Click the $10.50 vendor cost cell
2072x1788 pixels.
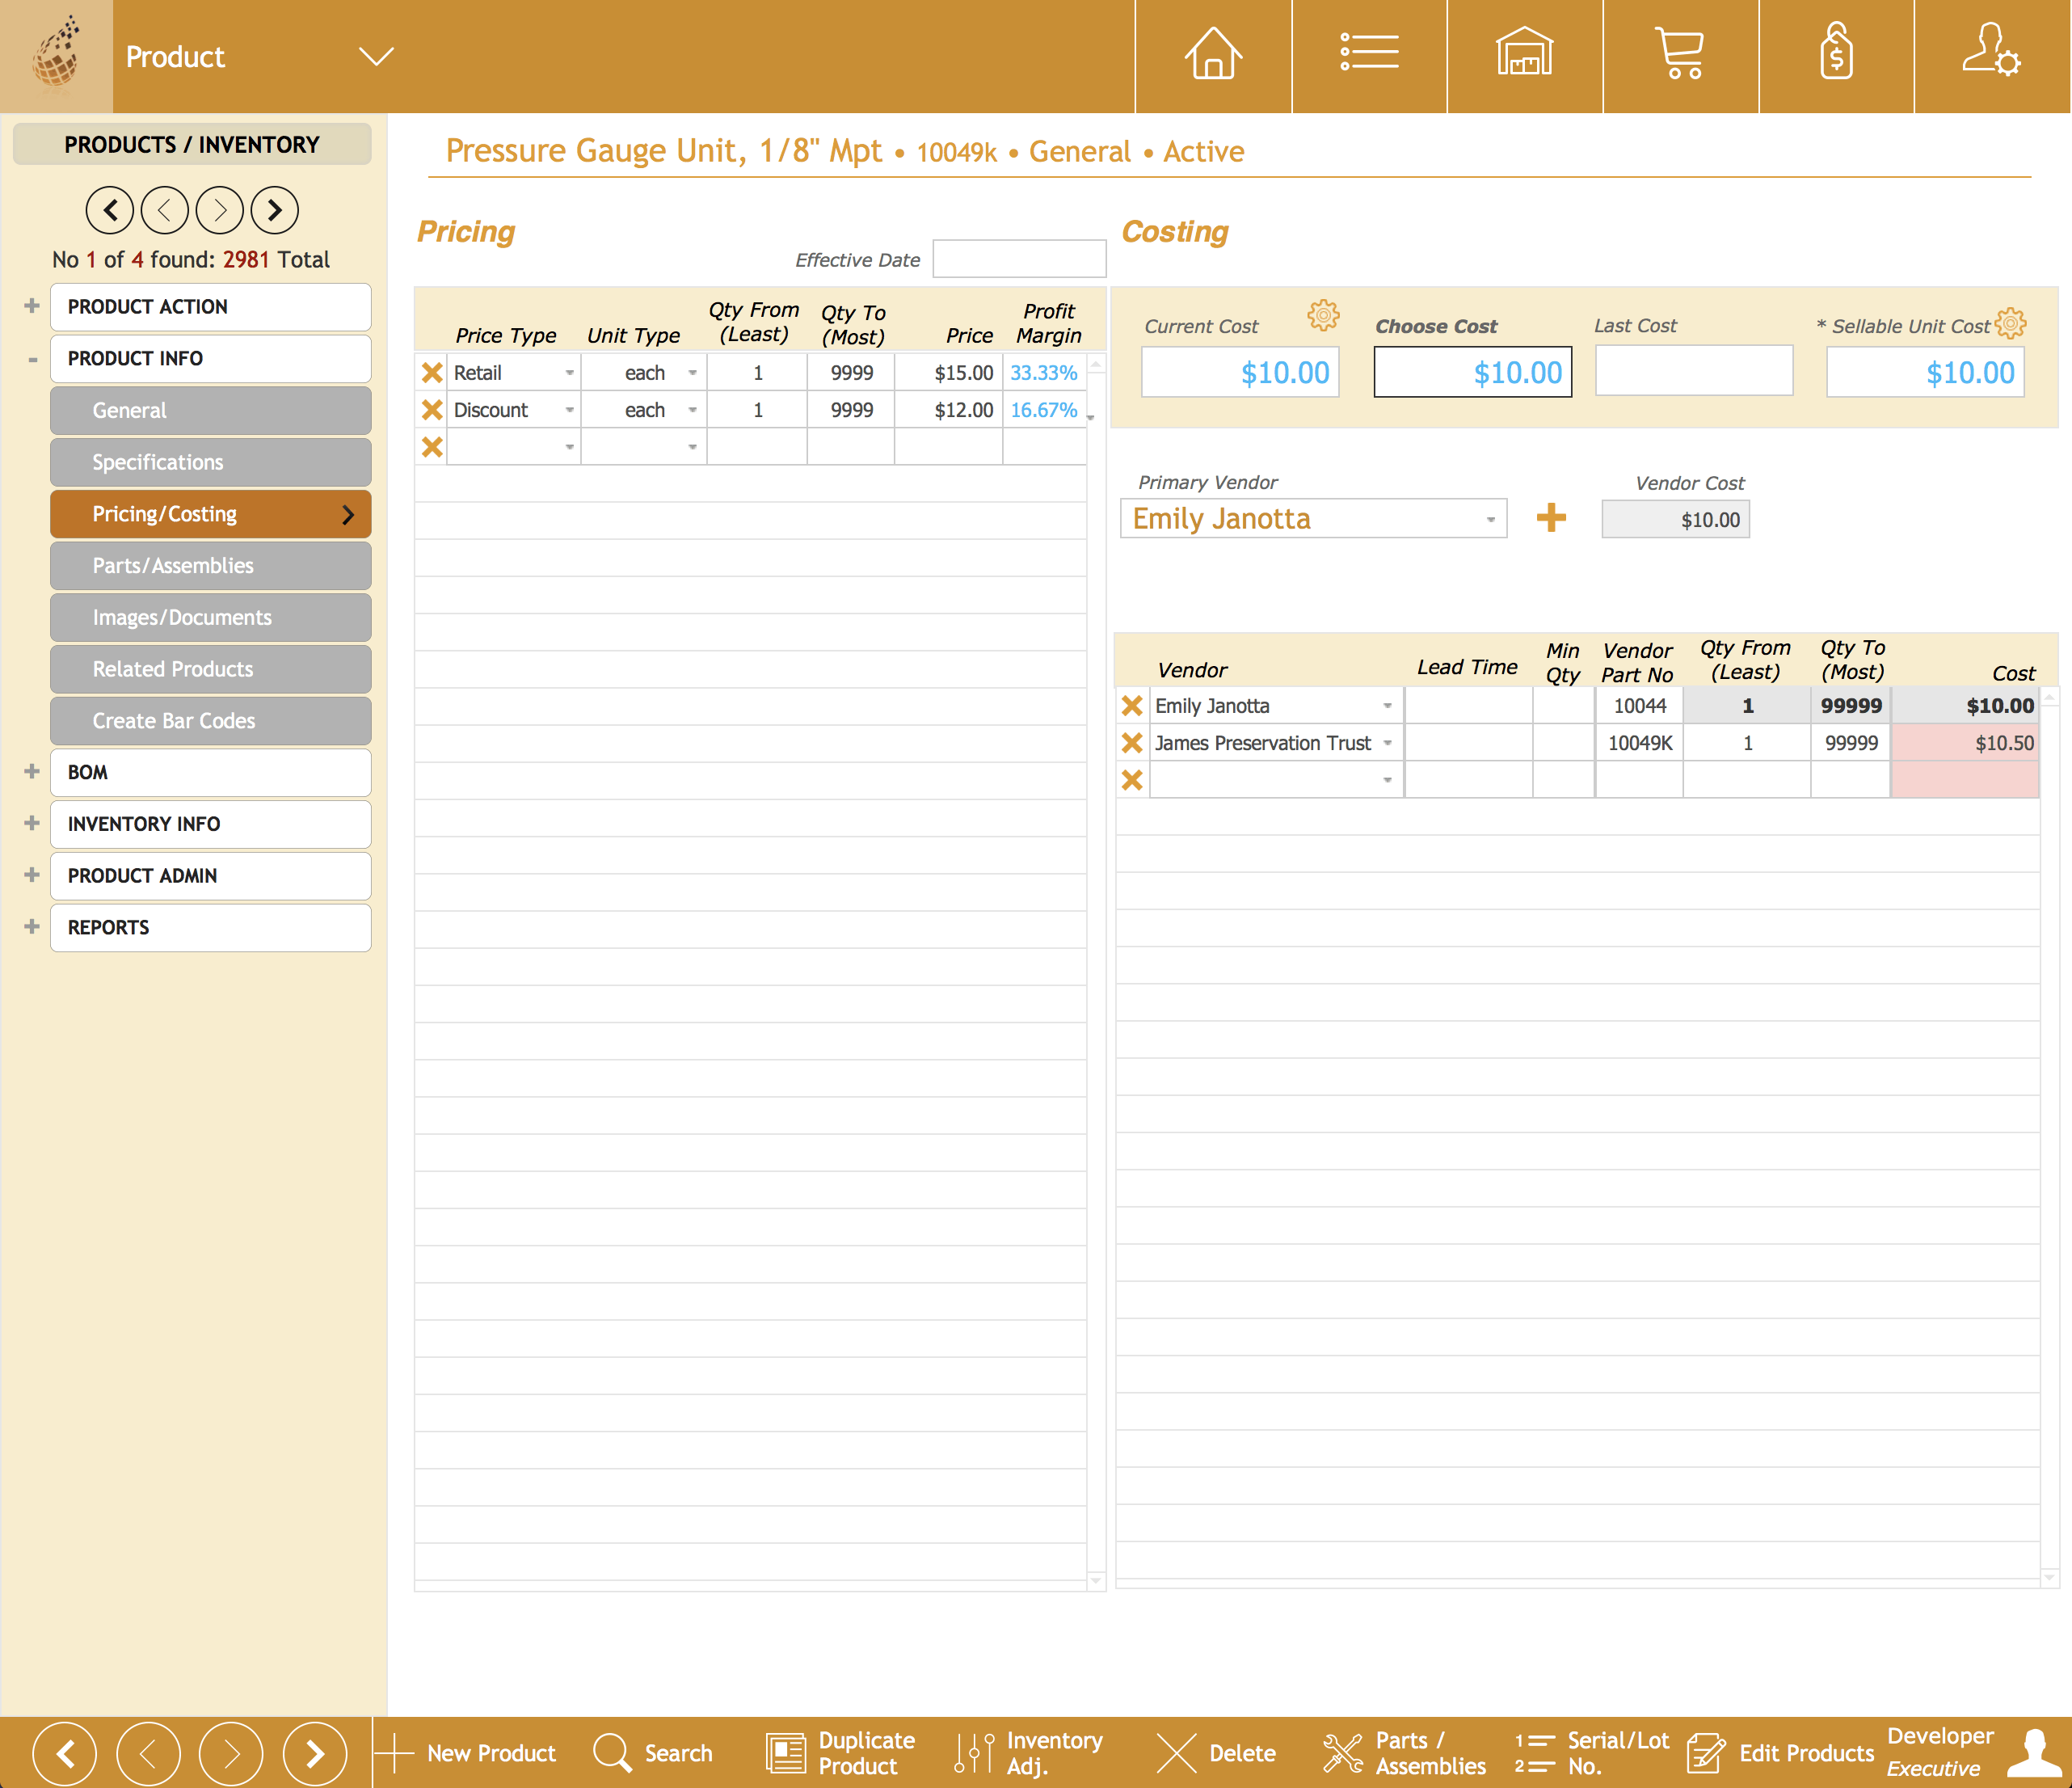1964,743
